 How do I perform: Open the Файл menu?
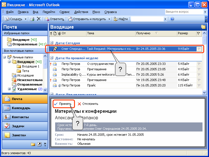pos(10,12)
